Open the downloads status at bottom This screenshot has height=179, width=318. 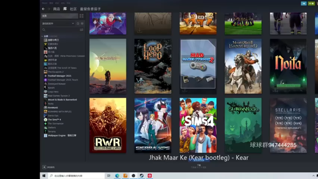pos(199,166)
